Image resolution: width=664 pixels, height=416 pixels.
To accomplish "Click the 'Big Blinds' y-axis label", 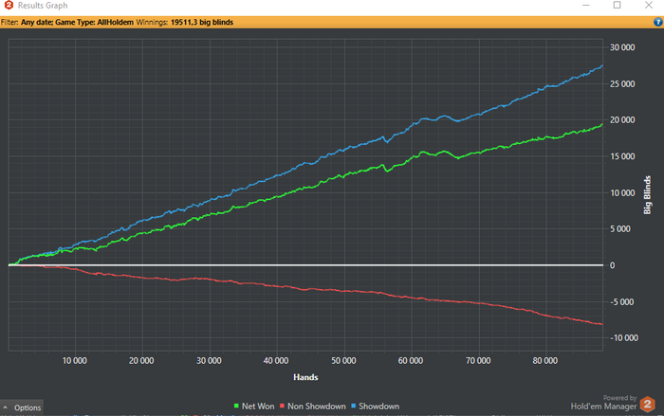I will point(647,195).
